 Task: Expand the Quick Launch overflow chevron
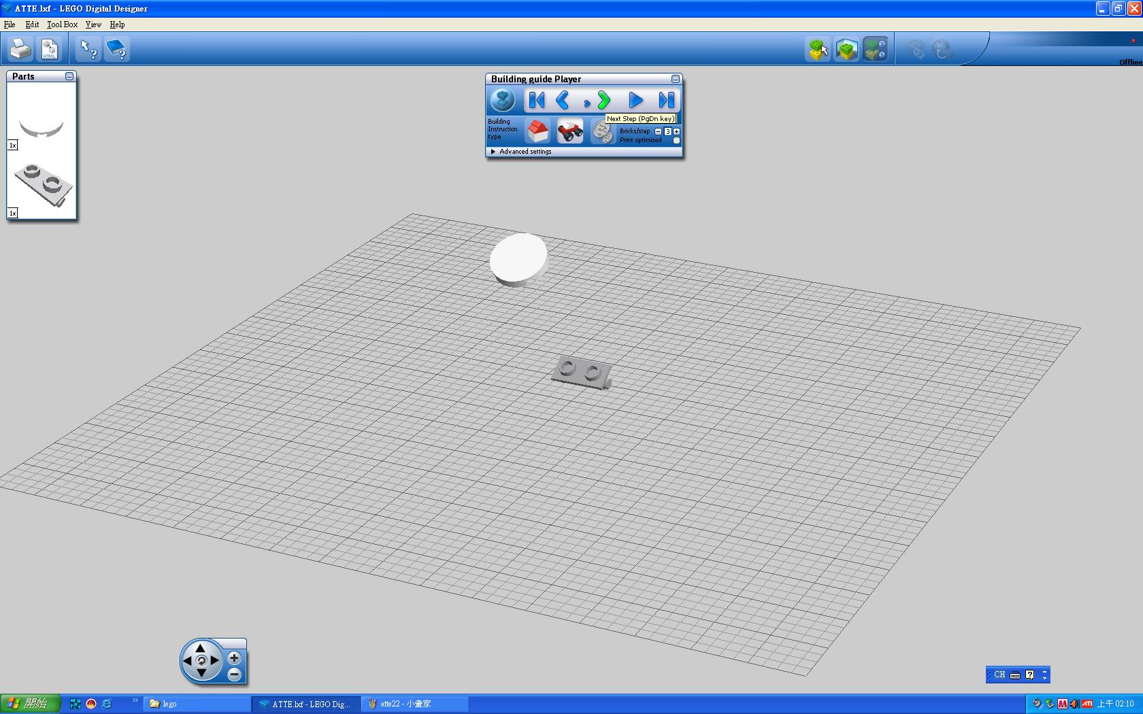(x=135, y=700)
